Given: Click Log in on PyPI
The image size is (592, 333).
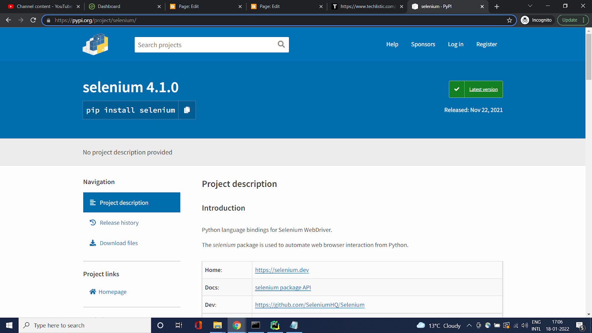Looking at the screenshot, I should (455, 44).
